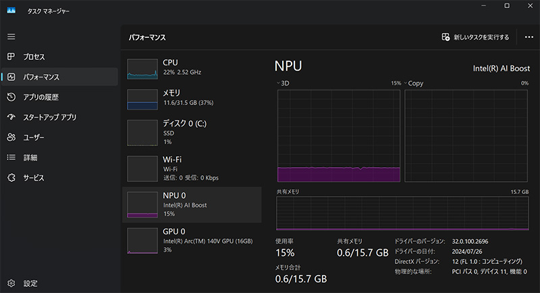Screen dimensions: 540x293
Task: Click the 詳細 list icon
Action: point(11,158)
